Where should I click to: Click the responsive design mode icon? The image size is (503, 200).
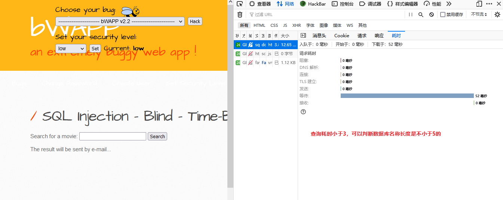479,4
